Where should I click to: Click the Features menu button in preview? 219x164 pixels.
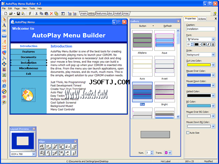point(29,51)
